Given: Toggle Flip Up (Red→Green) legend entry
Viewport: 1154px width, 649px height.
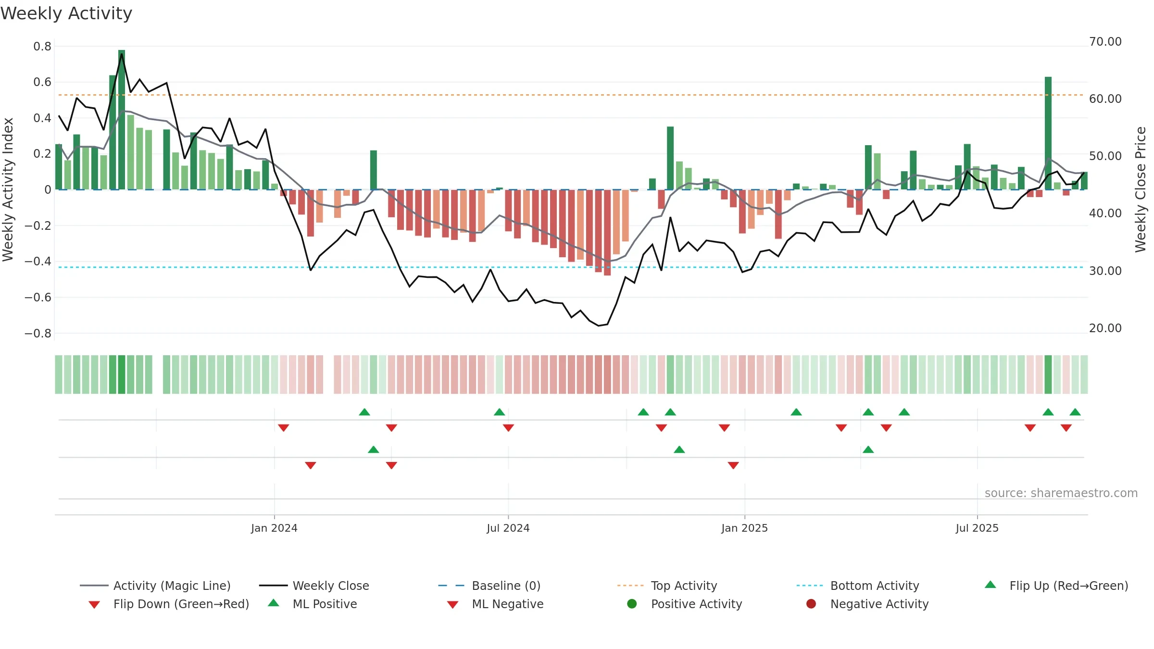Looking at the screenshot, I should pyautogui.click(x=1056, y=586).
